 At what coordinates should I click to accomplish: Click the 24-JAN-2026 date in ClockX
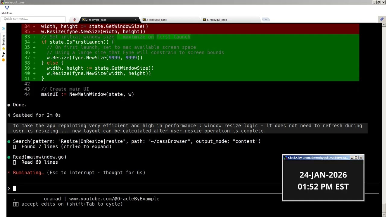pyautogui.click(x=323, y=175)
